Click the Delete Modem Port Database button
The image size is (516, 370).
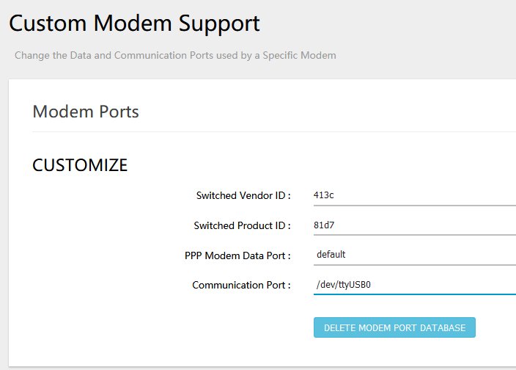(394, 327)
